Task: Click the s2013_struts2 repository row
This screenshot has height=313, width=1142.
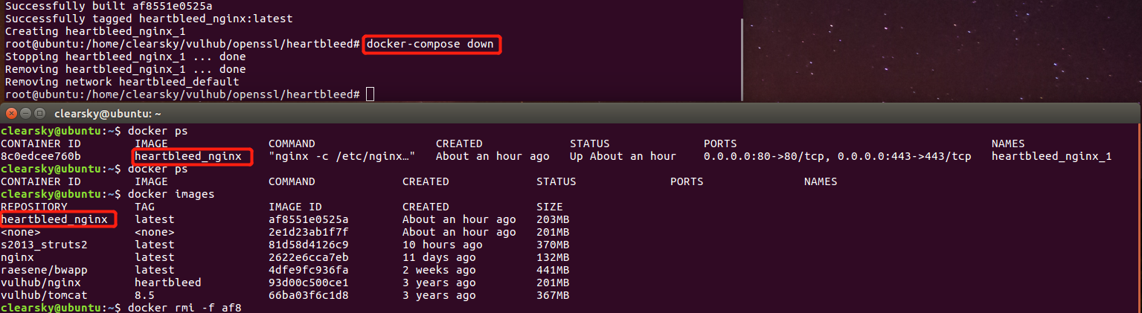Action: click(x=45, y=245)
